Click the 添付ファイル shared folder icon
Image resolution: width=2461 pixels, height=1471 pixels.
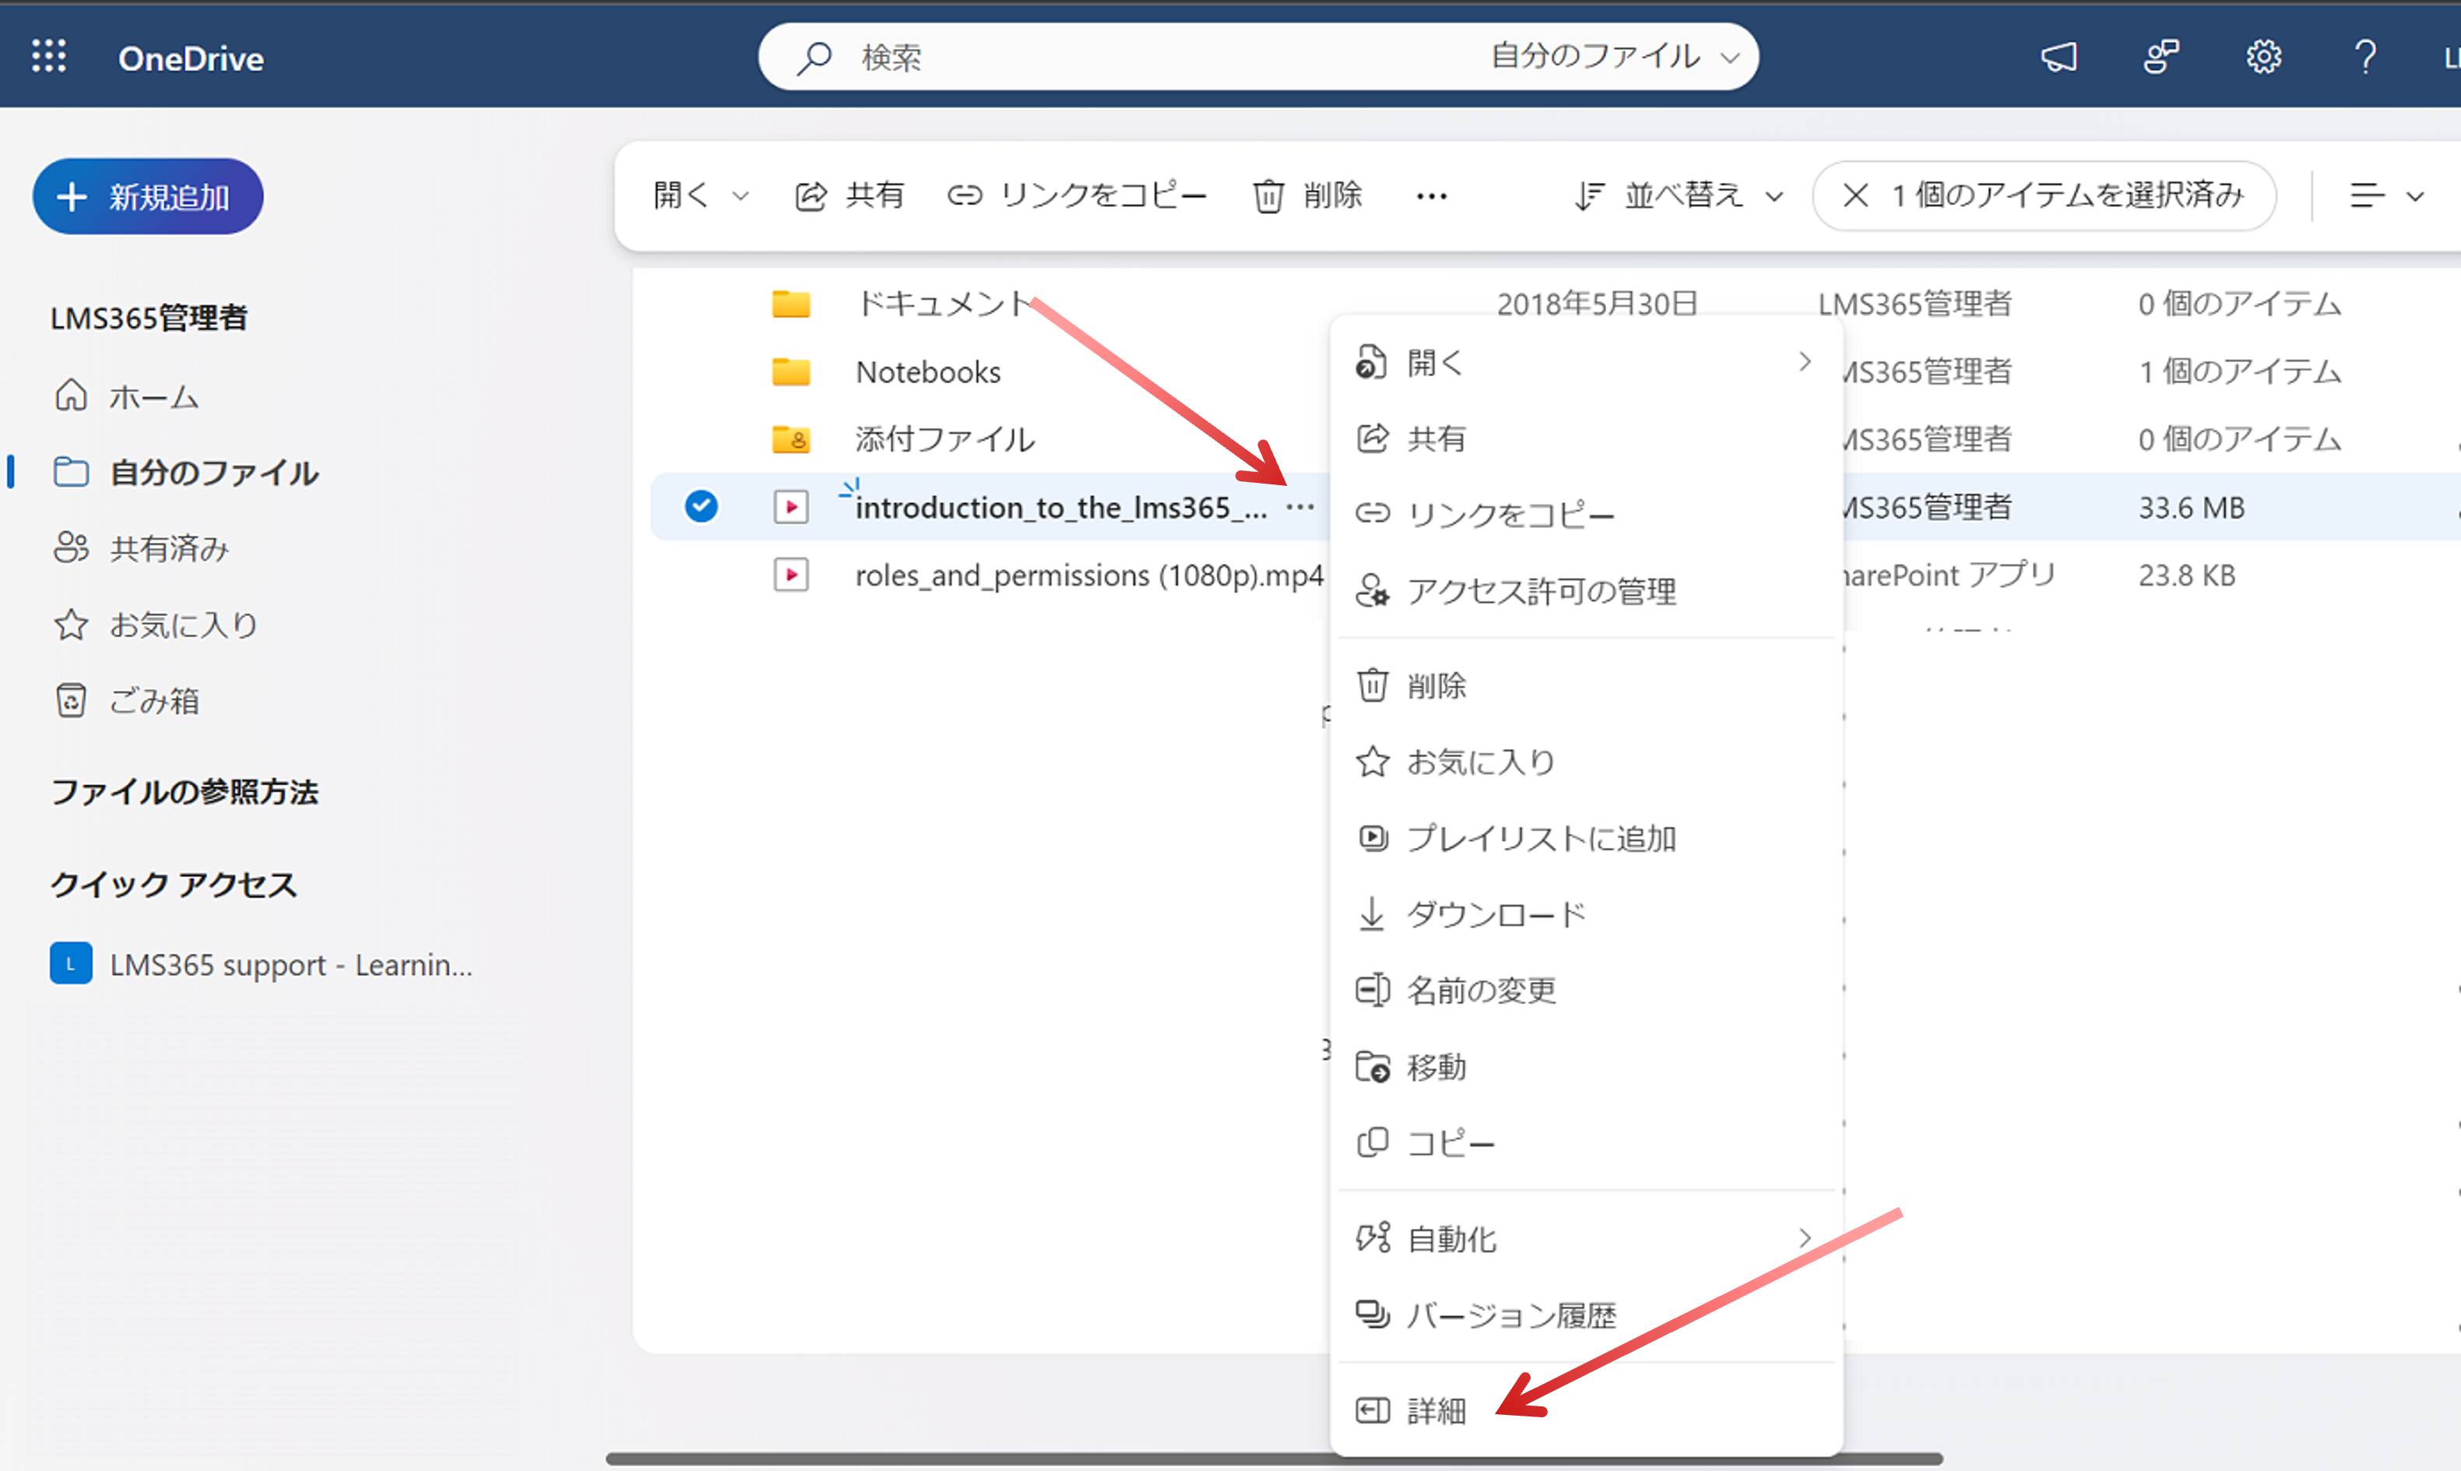[790, 439]
